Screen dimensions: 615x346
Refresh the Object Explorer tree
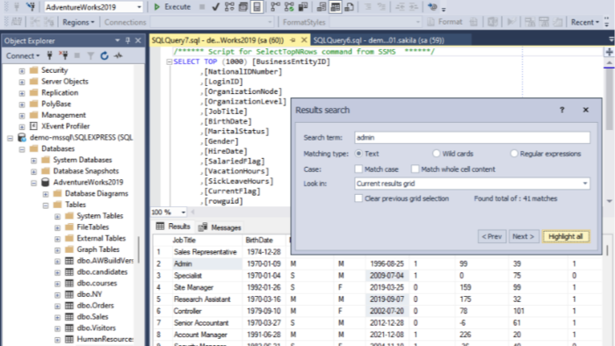tap(105, 55)
